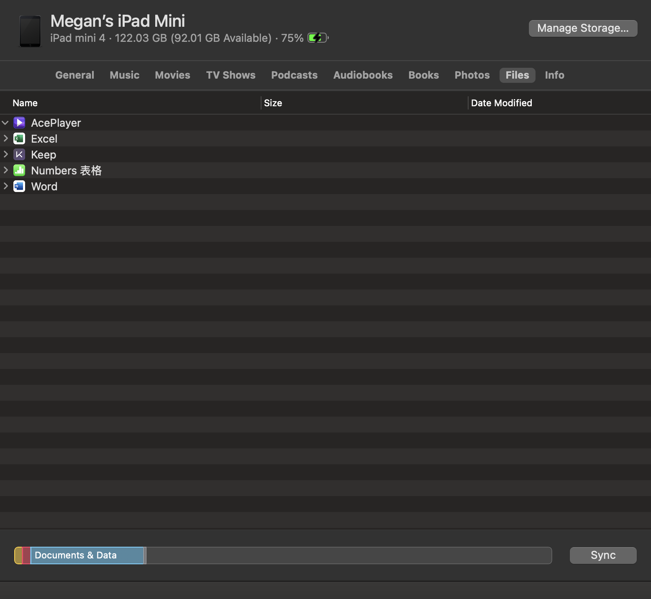
Task: Click the Excel app icon
Action: coord(19,138)
